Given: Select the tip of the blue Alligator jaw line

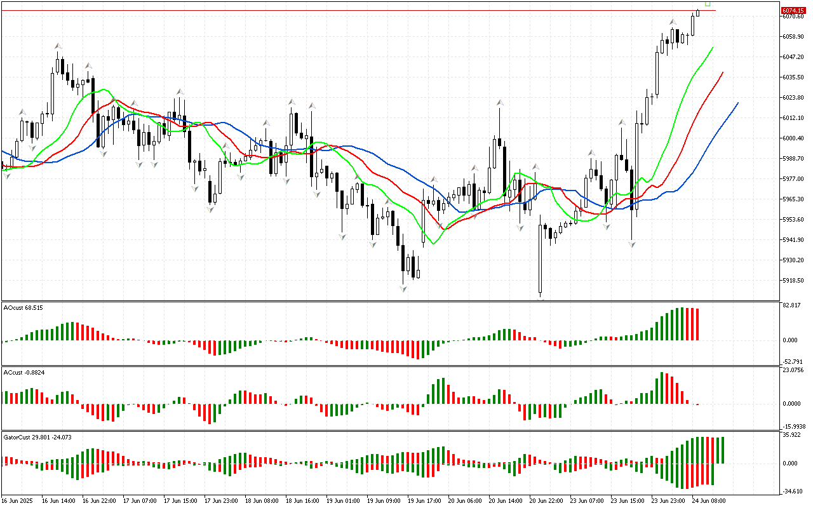Looking at the screenshot, I should 737,103.
